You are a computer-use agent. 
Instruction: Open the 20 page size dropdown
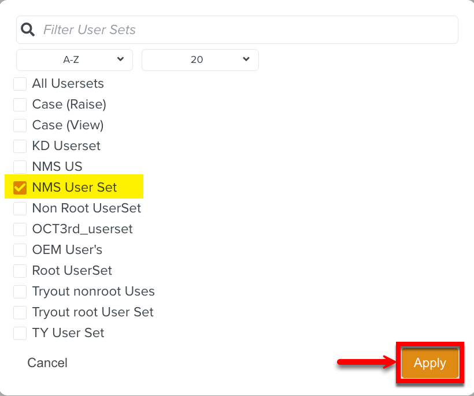pos(200,59)
